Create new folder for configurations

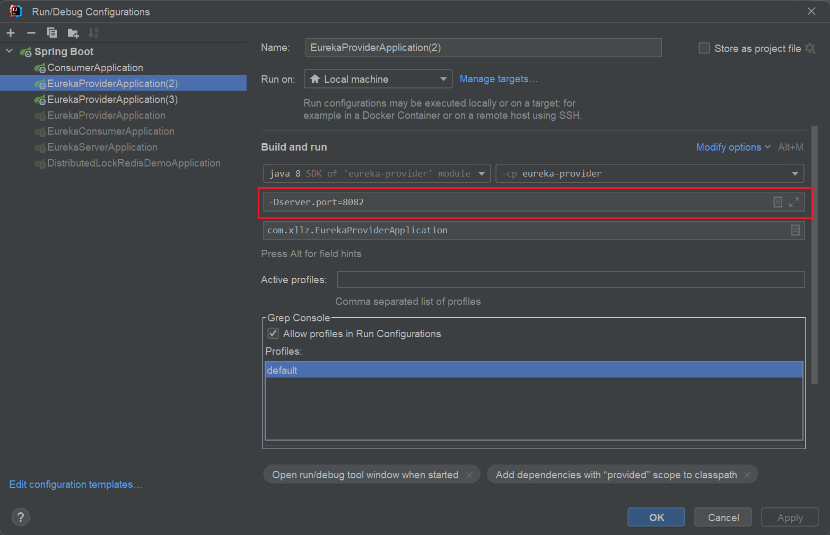pos(73,33)
